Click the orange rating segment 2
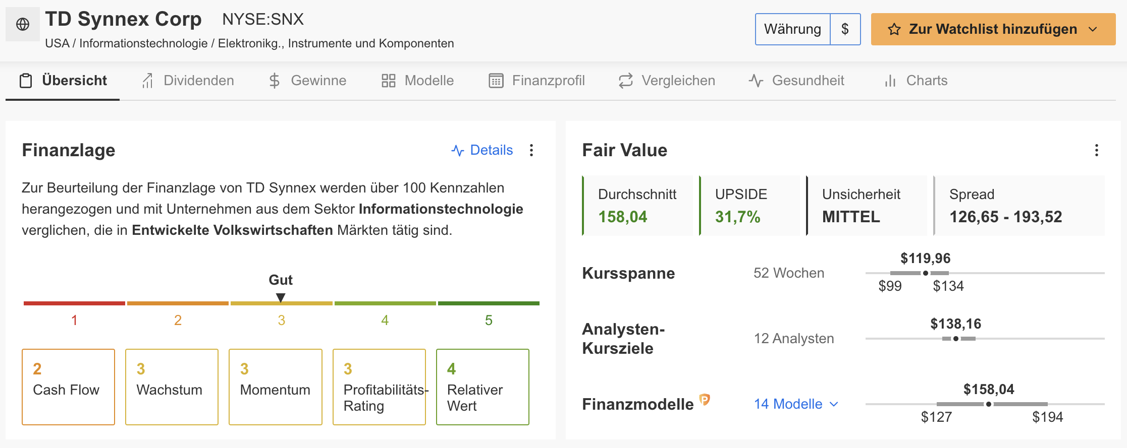Screen dimensions: 1127x448 coord(178,303)
